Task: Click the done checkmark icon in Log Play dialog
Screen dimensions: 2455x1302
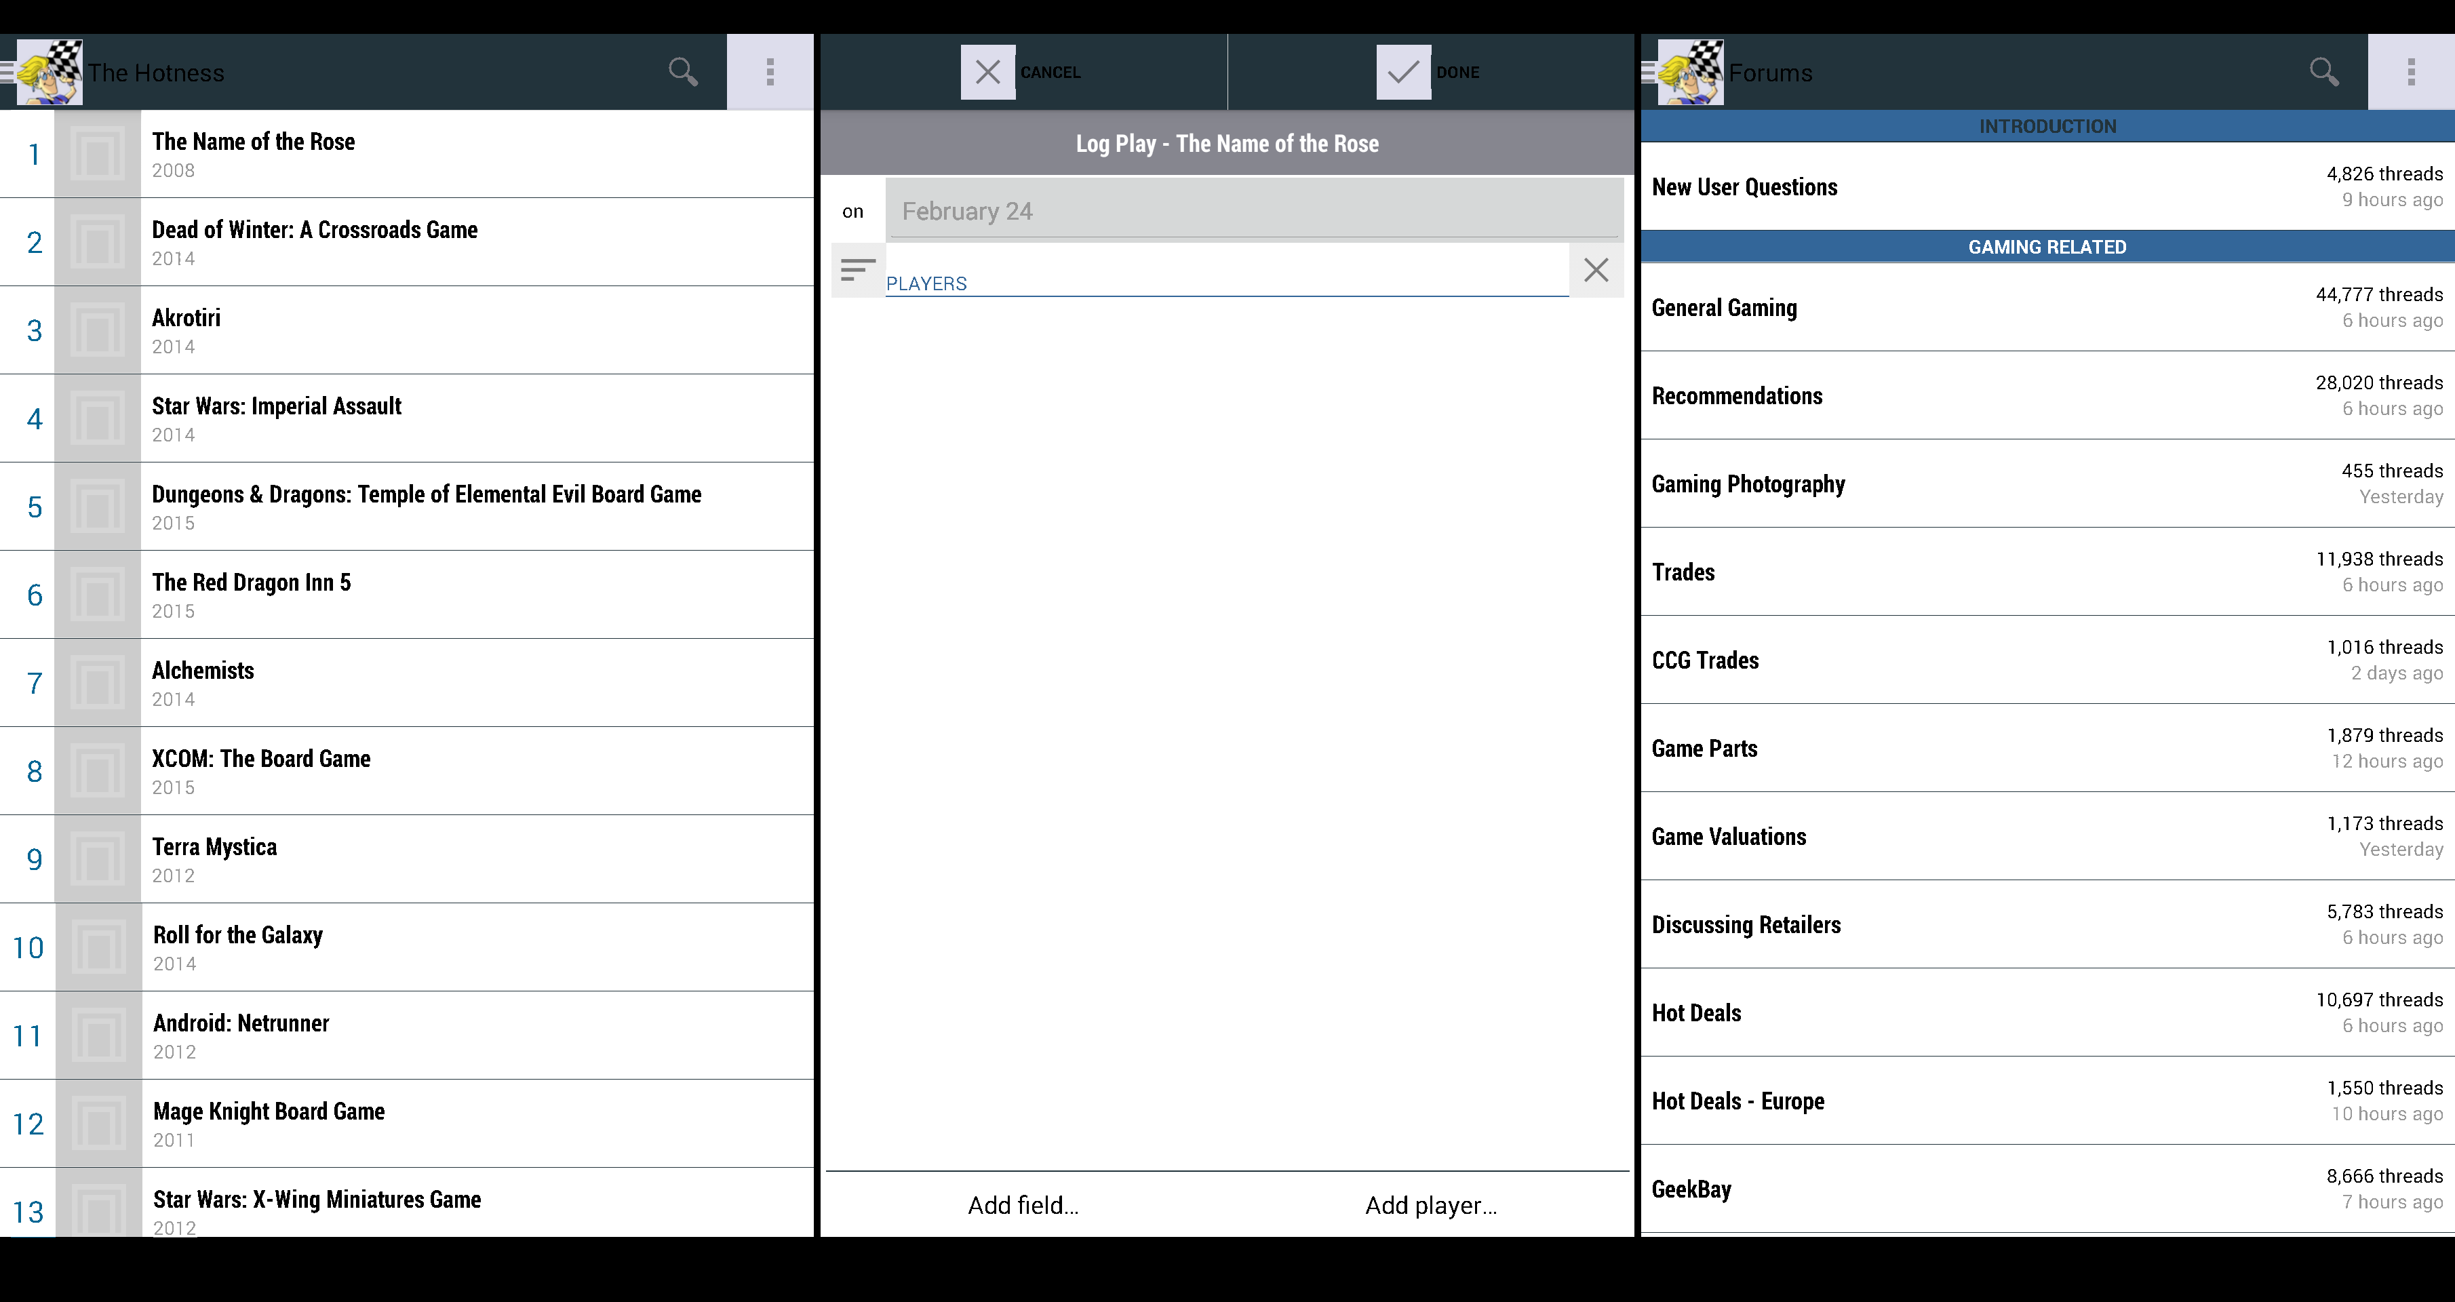Action: (1401, 71)
